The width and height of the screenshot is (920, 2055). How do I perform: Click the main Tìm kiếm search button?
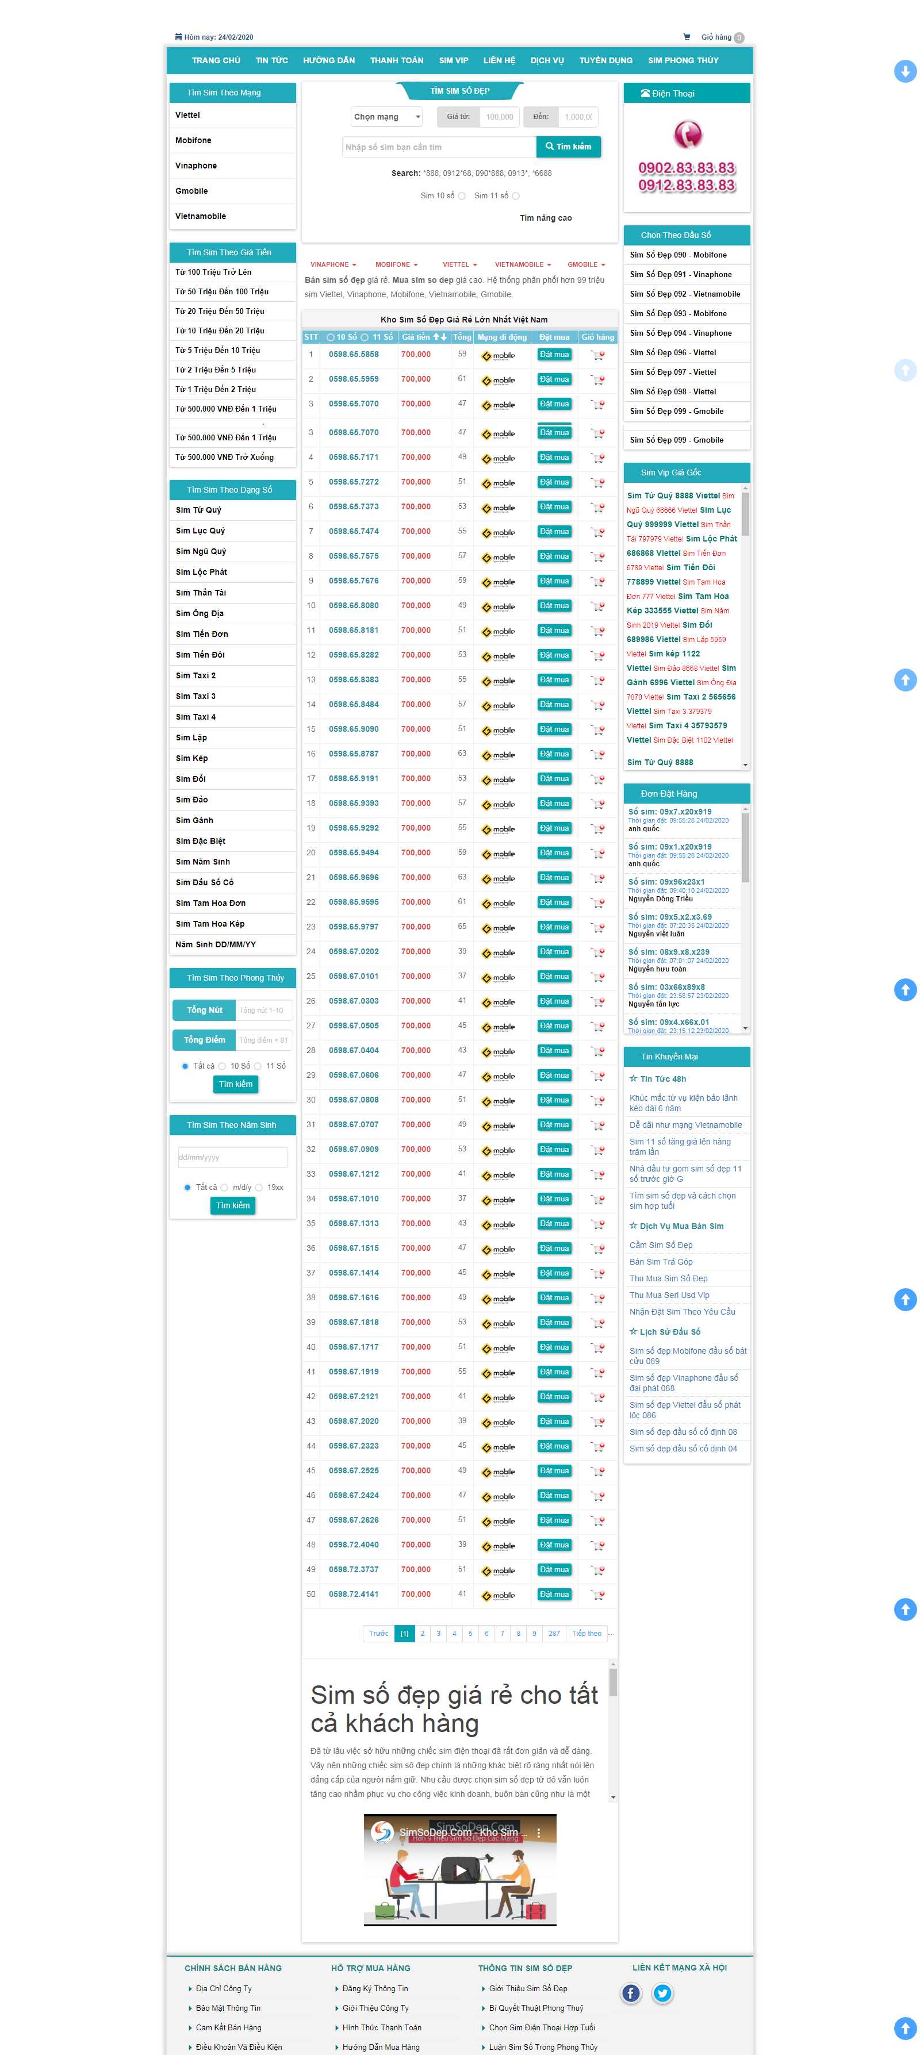pyautogui.click(x=568, y=147)
